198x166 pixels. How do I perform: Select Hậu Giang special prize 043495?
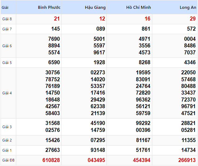click(96, 160)
